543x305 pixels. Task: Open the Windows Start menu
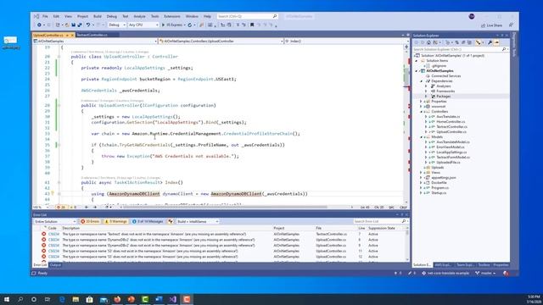(x=7, y=299)
